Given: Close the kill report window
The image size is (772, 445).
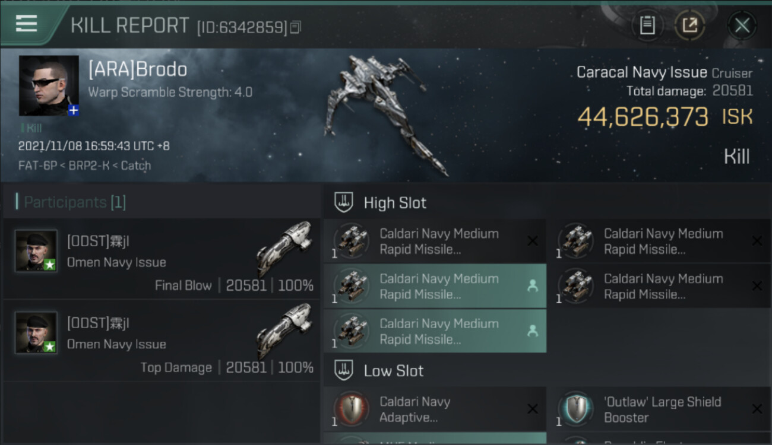Looking at the screenshot, I should point(742,26).
